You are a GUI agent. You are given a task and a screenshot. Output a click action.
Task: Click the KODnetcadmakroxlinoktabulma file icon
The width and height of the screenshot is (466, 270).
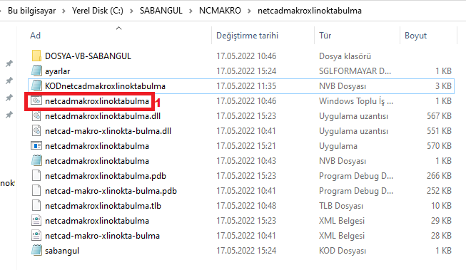pos(36,85)
